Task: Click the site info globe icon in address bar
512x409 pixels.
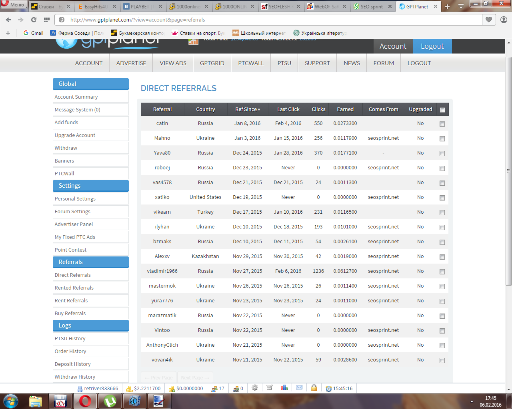Action: tap(62, 20)
